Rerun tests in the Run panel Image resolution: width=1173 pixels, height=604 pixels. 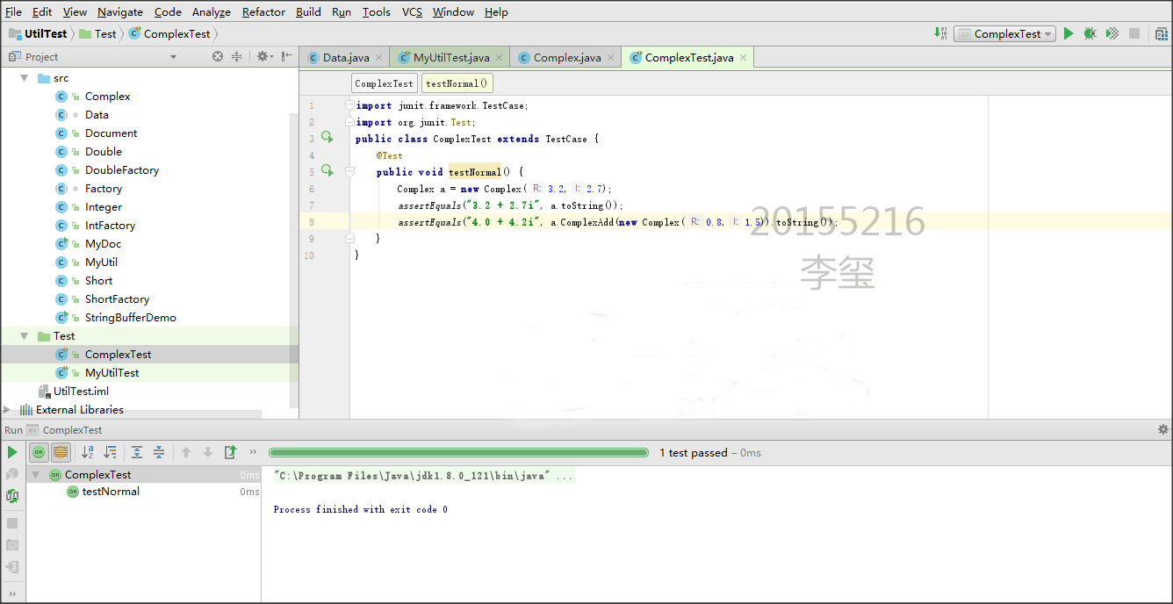[12, 452]
